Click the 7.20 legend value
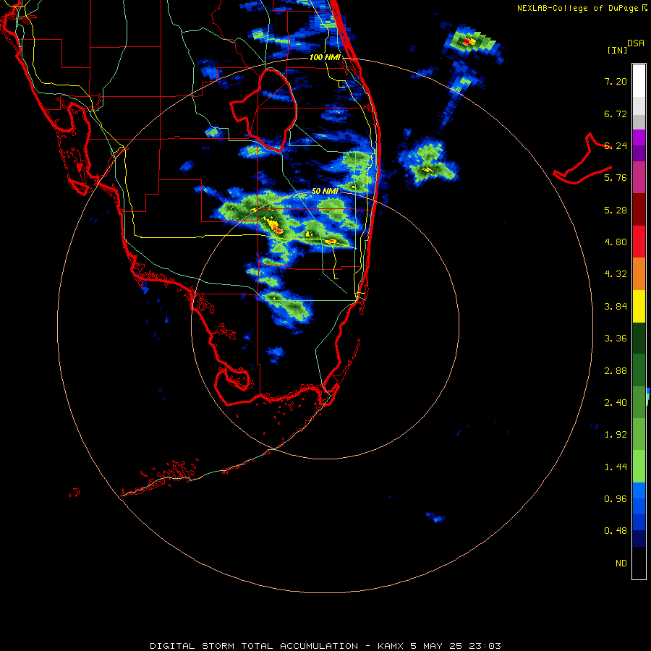 point(616,81)
